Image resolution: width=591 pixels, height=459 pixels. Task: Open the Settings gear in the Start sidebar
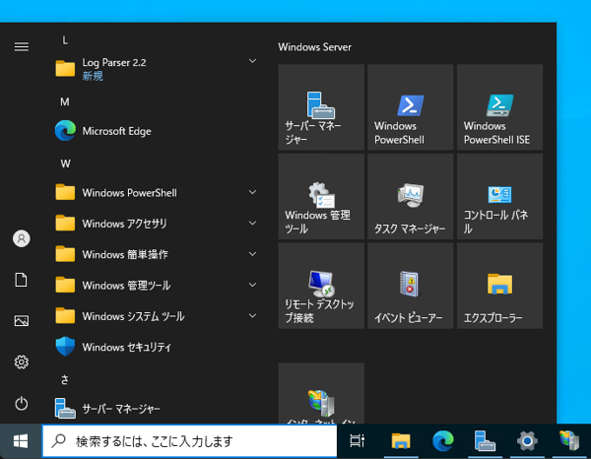(22, 361)
